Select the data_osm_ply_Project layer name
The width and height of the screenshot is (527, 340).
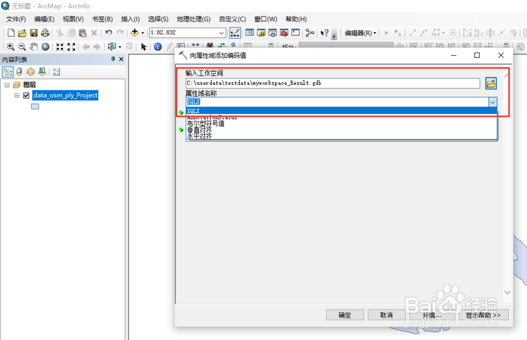[65, 95]
